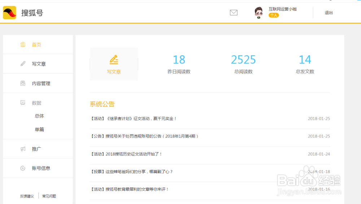Open 账号信息 in the sidebar

click(41, 168)
